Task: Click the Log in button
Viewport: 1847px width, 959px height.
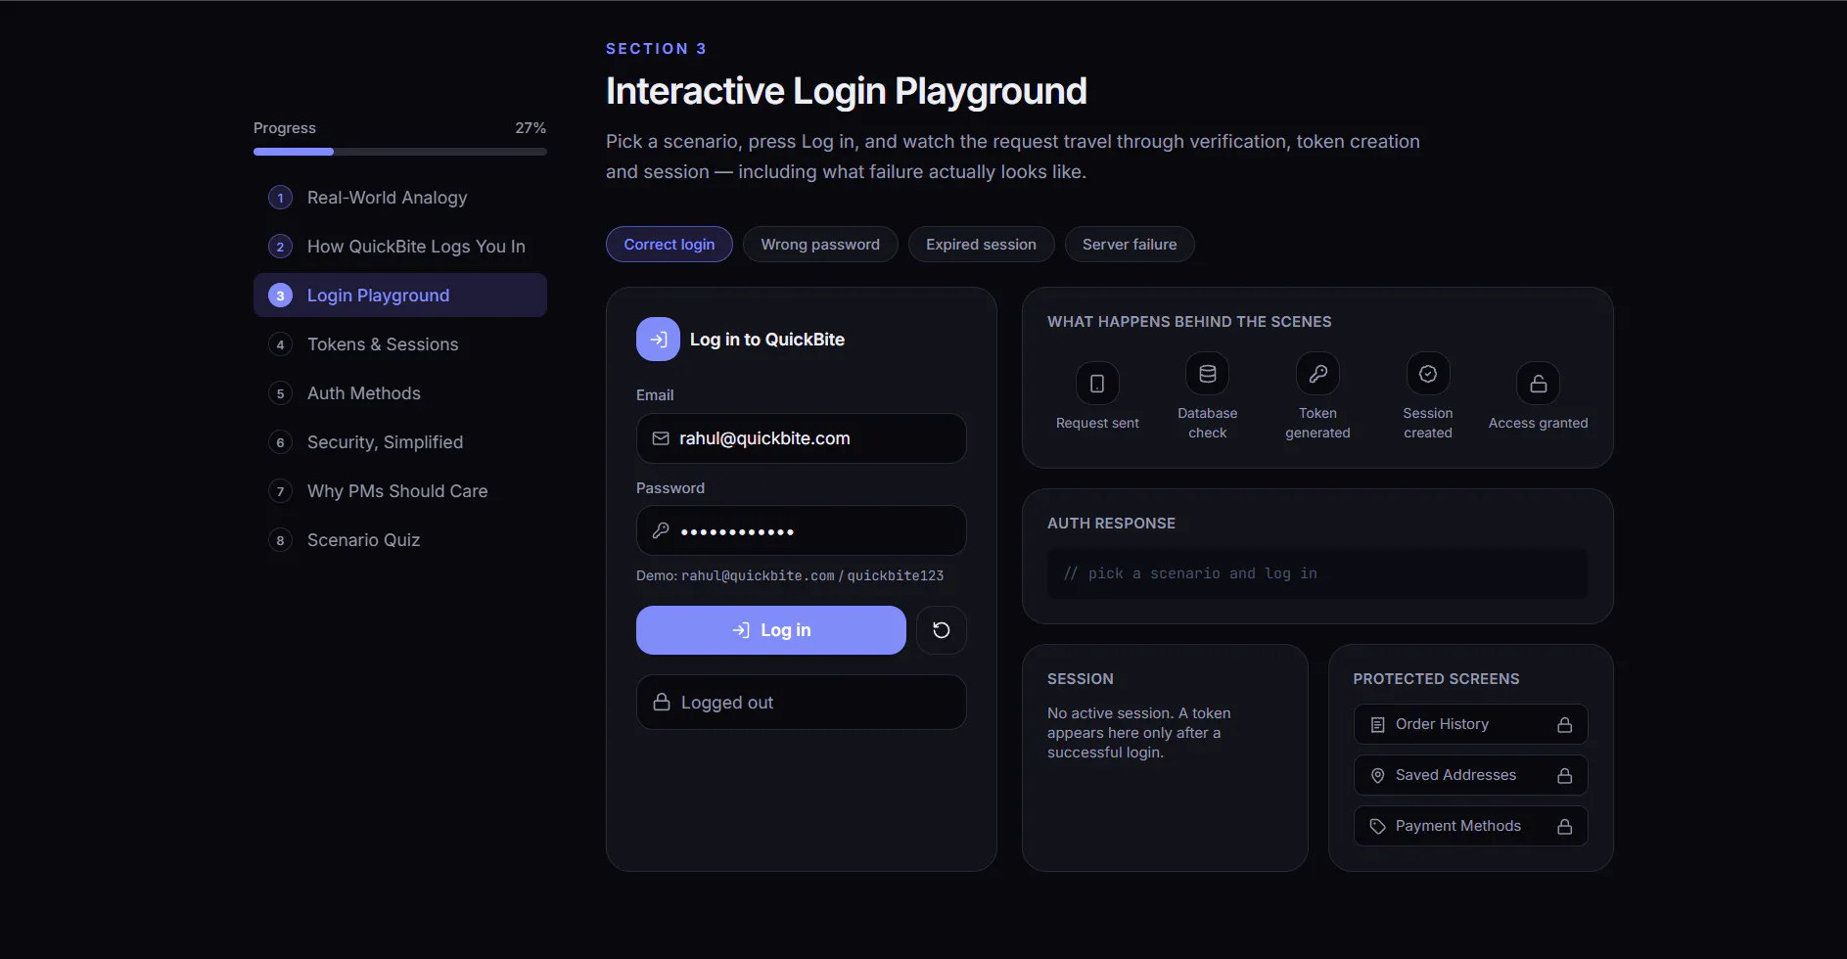Action: [771, 630]
